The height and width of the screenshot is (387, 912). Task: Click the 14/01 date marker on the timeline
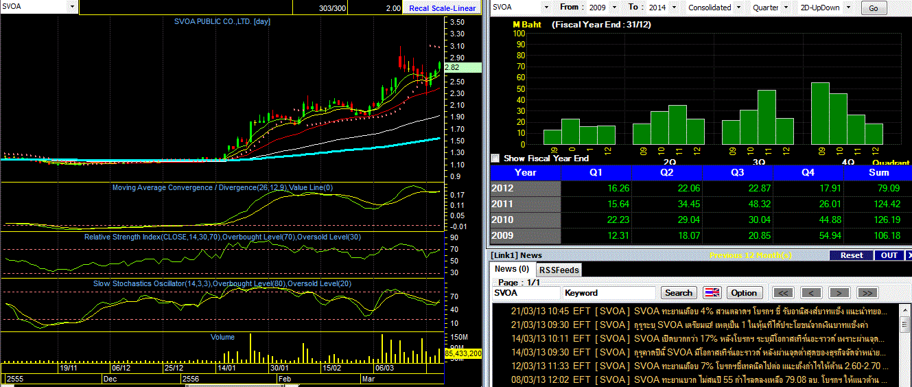pyautogui.click(x=226, y=368)
